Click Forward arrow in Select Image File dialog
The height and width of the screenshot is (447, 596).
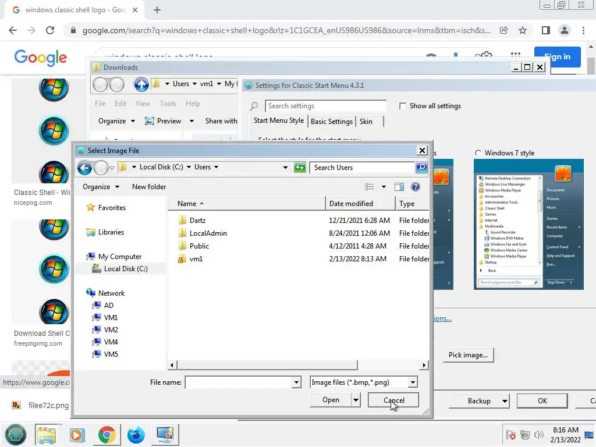click(101, 168)
